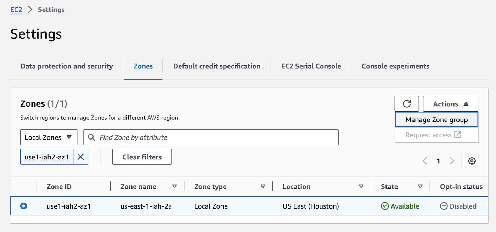The image size is (496, 232).
Task: Sort by State column arrow
Action: click(420, 186)
